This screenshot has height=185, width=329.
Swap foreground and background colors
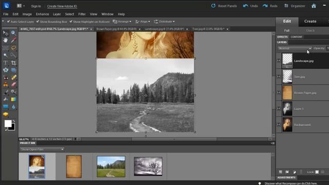click(14, 121)
